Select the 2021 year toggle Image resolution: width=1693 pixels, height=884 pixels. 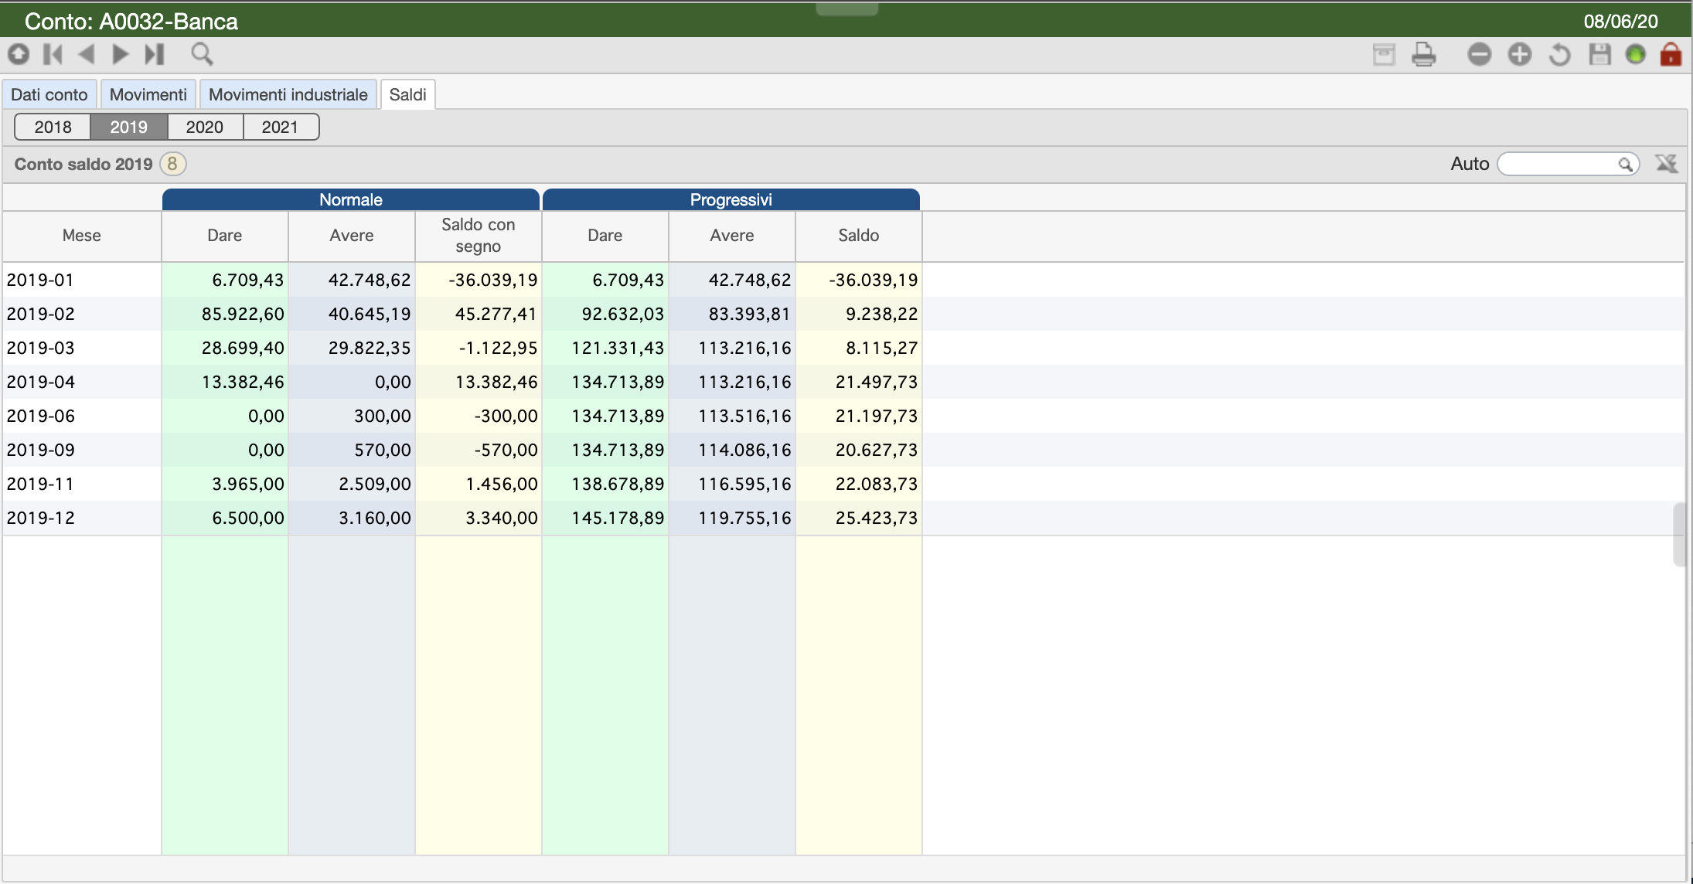click(280, 127)
